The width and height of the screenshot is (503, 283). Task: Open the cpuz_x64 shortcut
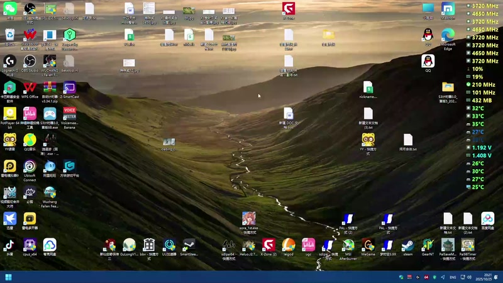(30, 245)
